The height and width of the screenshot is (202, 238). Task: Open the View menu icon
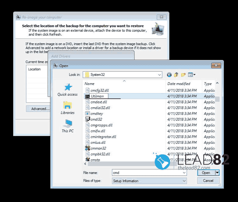192,75
